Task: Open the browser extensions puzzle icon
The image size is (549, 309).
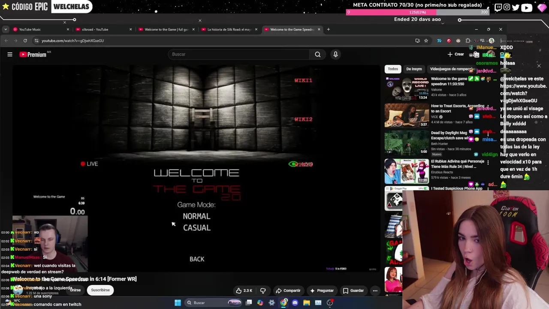Action: click(x=468, y=41)
